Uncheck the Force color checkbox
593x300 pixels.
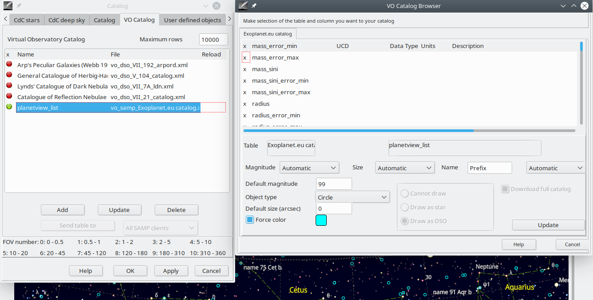pos(250,220)
